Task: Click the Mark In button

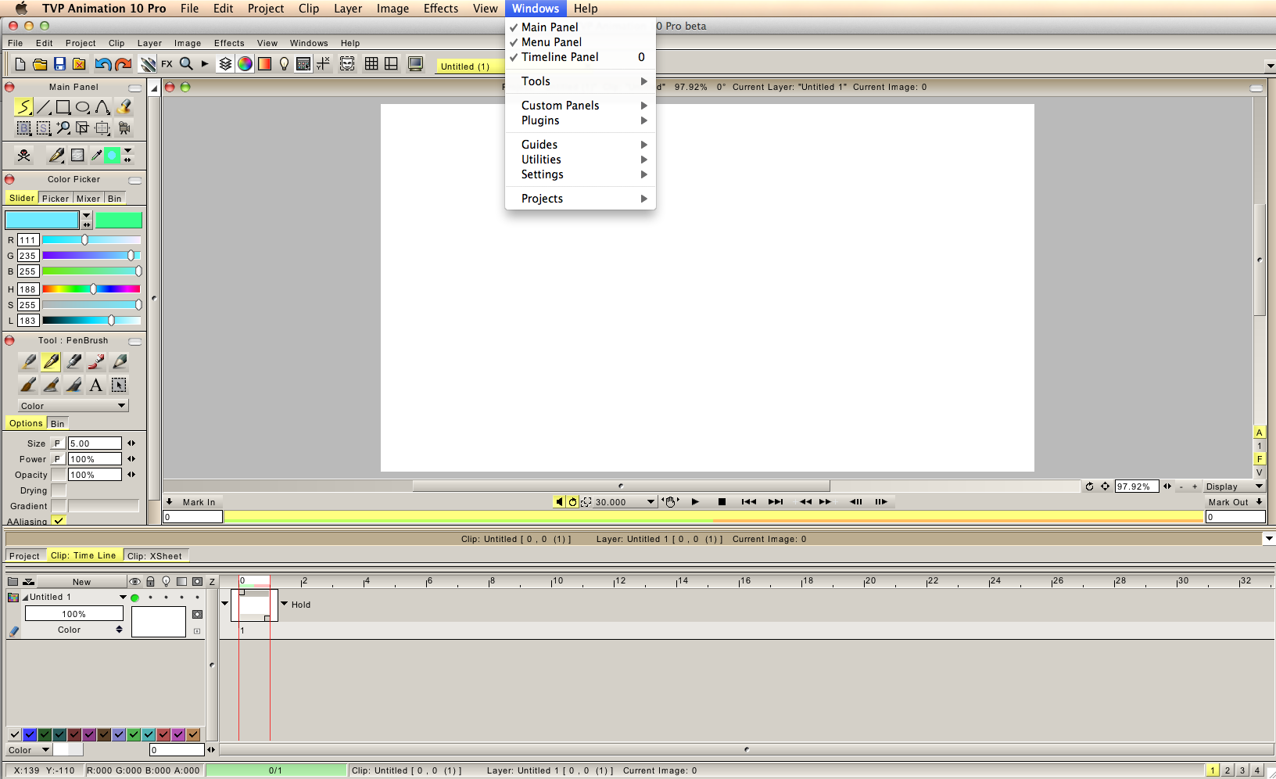Action: click(x=193, y=502)
